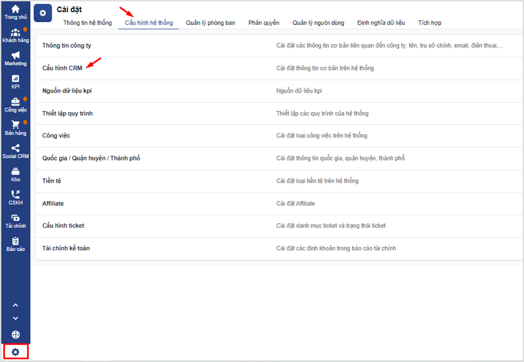Image resolution: width=524 pixels, height=362 pixels.
Task: Open the Kho warehouse module
Action: point(16,174)
